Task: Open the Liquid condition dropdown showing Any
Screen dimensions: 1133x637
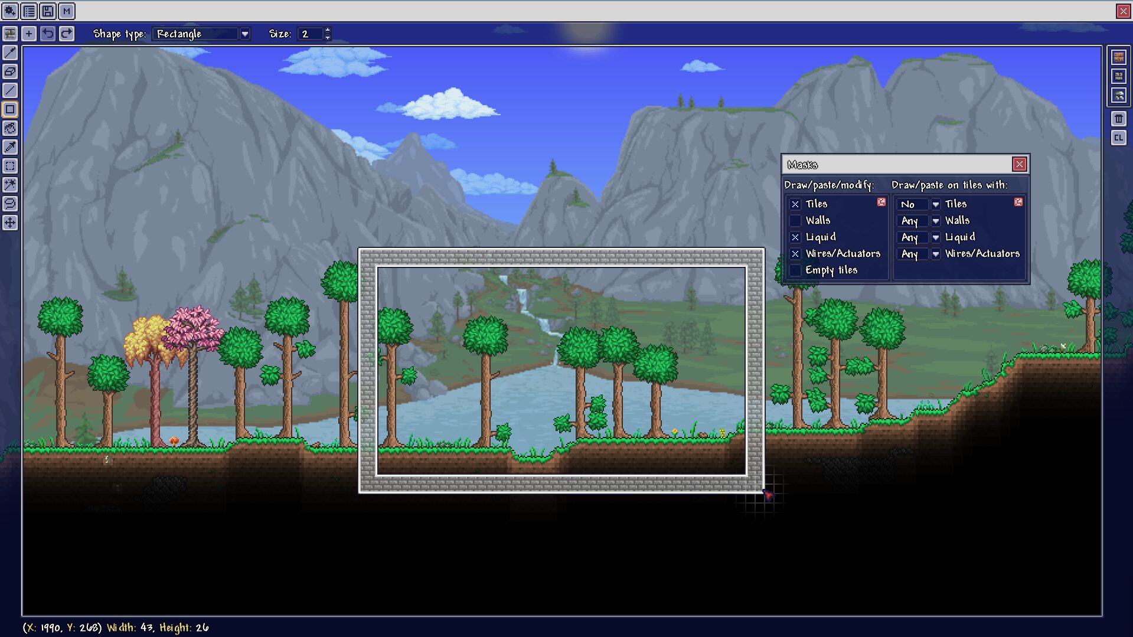Action: pos(919,237)
